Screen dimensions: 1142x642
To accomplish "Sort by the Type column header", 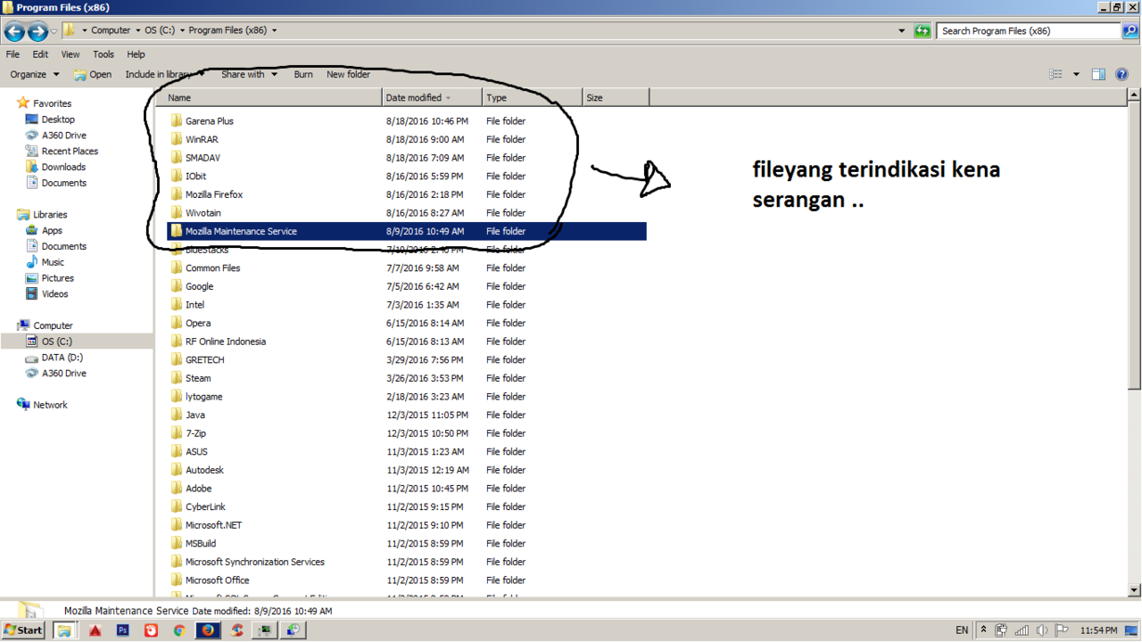I will coord(532,98).
